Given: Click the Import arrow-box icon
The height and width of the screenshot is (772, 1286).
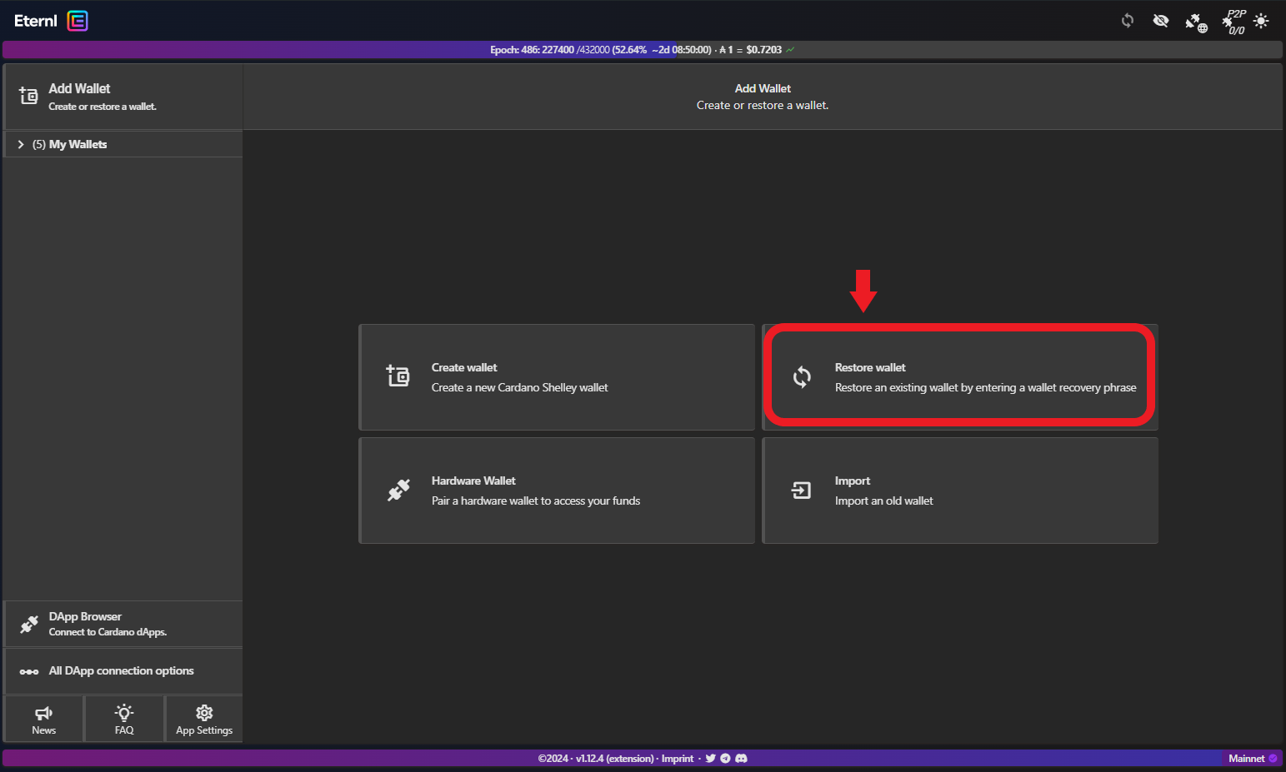Looking at the screenshot, I should pyautogui.click(x=801, y=491).
